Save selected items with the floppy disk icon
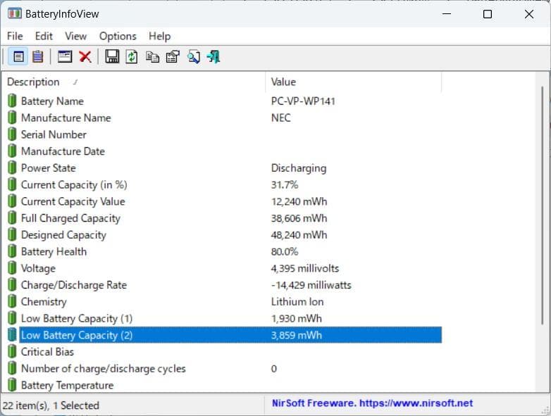This screenshot has height=416, width=551. 112,56
